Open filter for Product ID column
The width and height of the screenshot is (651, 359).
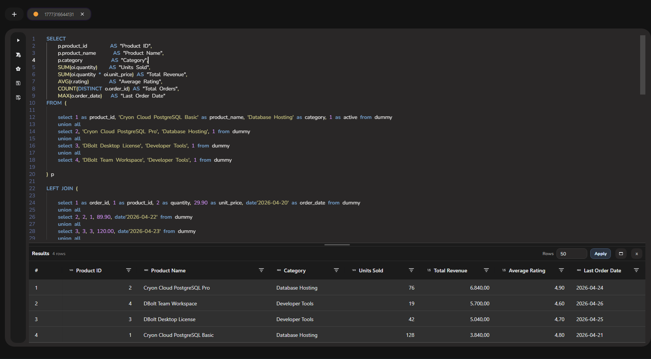pyautogui.click(x=129, y=270)
